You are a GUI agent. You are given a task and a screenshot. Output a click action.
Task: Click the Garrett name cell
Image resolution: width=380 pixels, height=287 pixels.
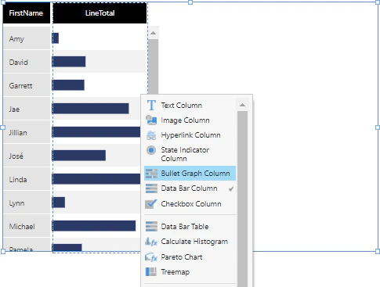coord(27,85)
